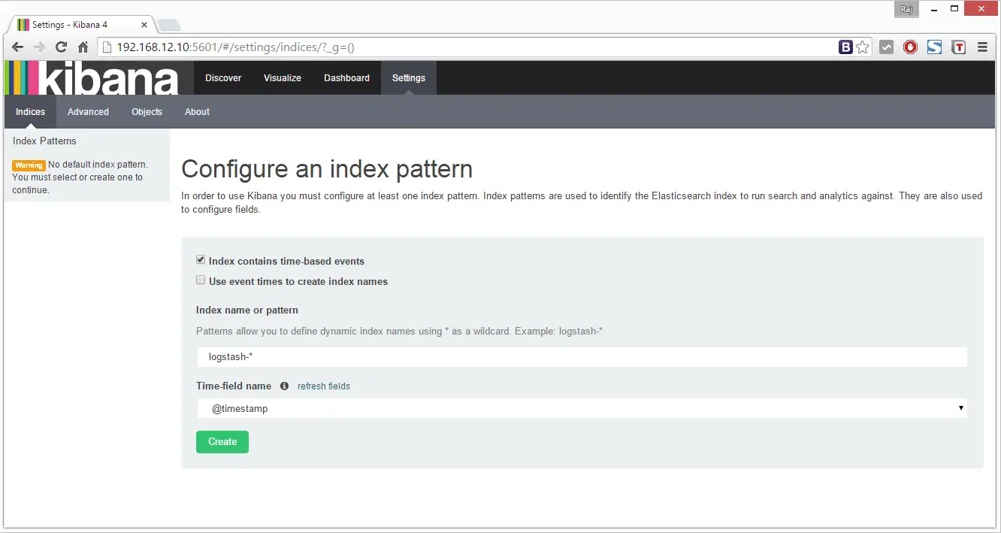Image resolution: width=1001 pixels, height=533 pixels.
Task: Open a new browser tab
Action: click(168, 26)
